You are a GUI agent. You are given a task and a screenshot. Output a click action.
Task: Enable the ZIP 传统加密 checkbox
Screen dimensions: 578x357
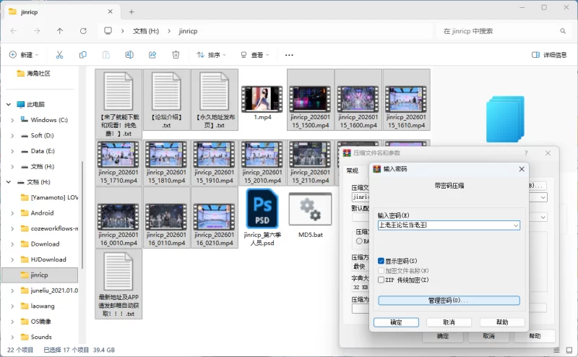pos(381,280)
